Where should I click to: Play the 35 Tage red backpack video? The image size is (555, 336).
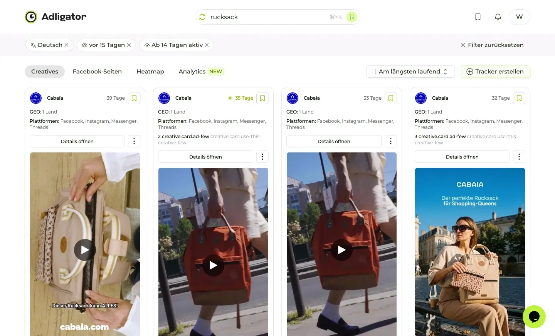point(213,265)
